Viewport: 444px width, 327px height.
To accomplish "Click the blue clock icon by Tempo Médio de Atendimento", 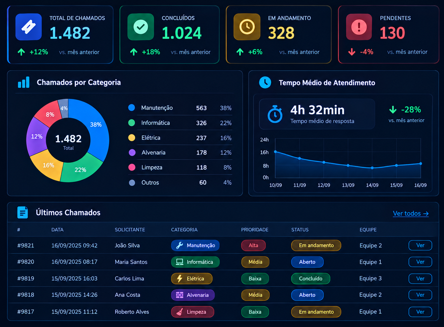I will pos(265,83).
